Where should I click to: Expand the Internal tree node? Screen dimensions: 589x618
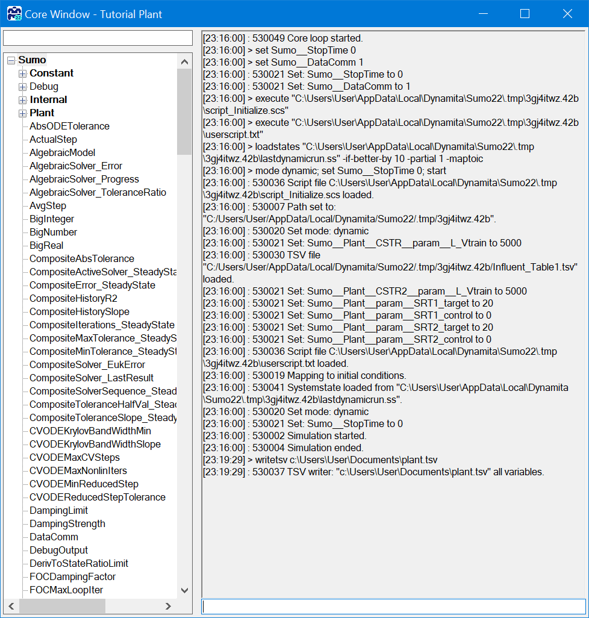(x=23, y=100)
